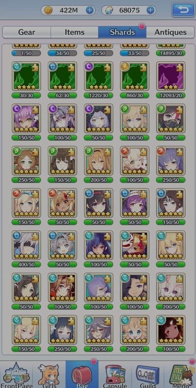Select the Shards tab
196x388 pixels.
click(122, 32)
